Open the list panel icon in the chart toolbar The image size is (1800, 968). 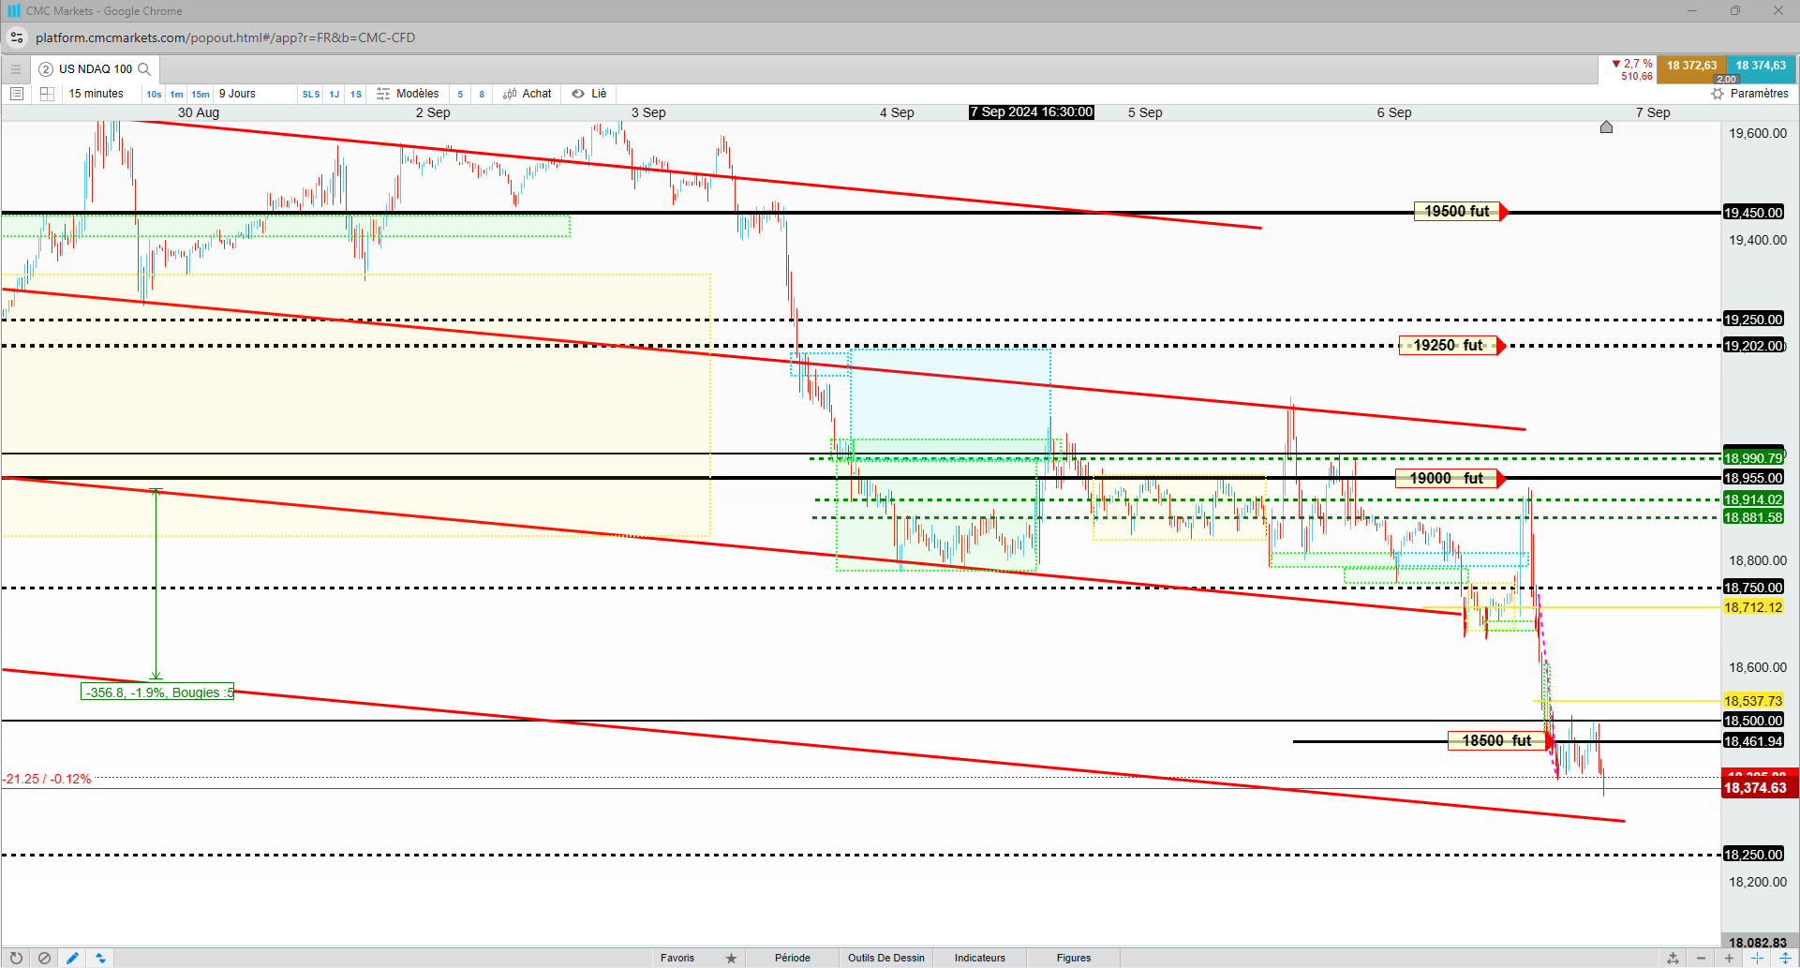click(x=16, y=94)
